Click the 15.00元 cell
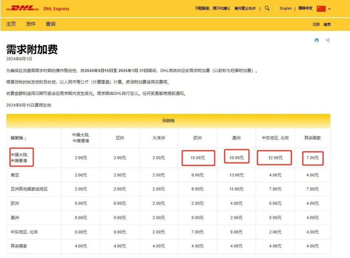Screen dimensions: 350x258 pyautogui.click(x=198, y=158)
